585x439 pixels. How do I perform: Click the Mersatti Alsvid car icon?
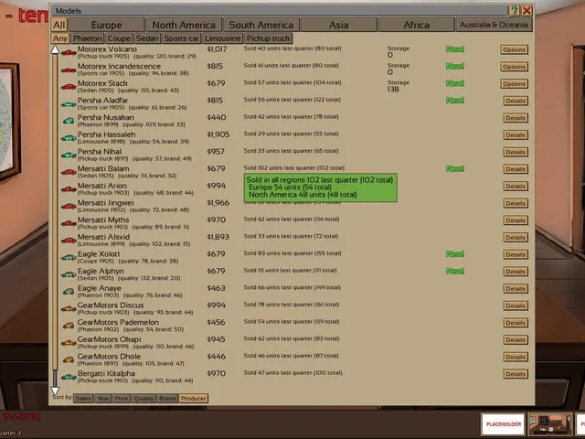[x=69, y=241]
